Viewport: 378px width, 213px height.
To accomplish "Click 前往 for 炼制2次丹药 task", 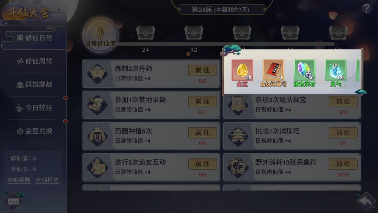I will click(203, 70).
